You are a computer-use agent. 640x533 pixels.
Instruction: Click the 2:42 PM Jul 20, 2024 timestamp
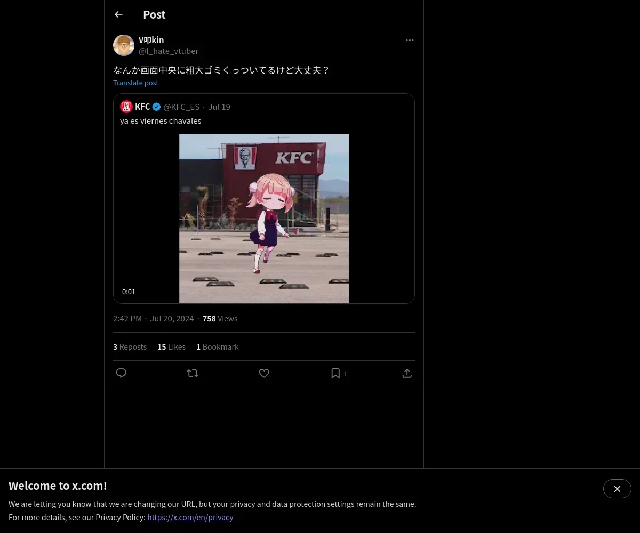154,318
